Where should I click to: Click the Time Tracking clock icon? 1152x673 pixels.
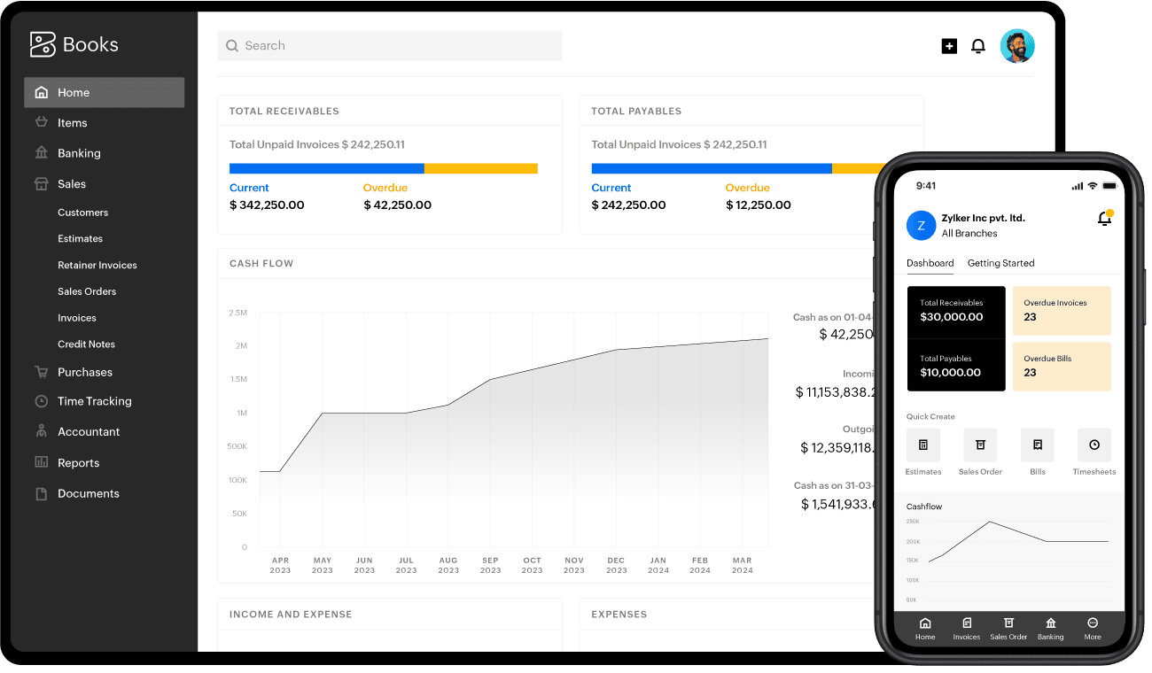point(41,401)
